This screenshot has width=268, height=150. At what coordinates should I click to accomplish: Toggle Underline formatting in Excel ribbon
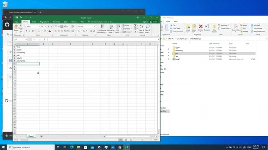click(x=33, y=31)
